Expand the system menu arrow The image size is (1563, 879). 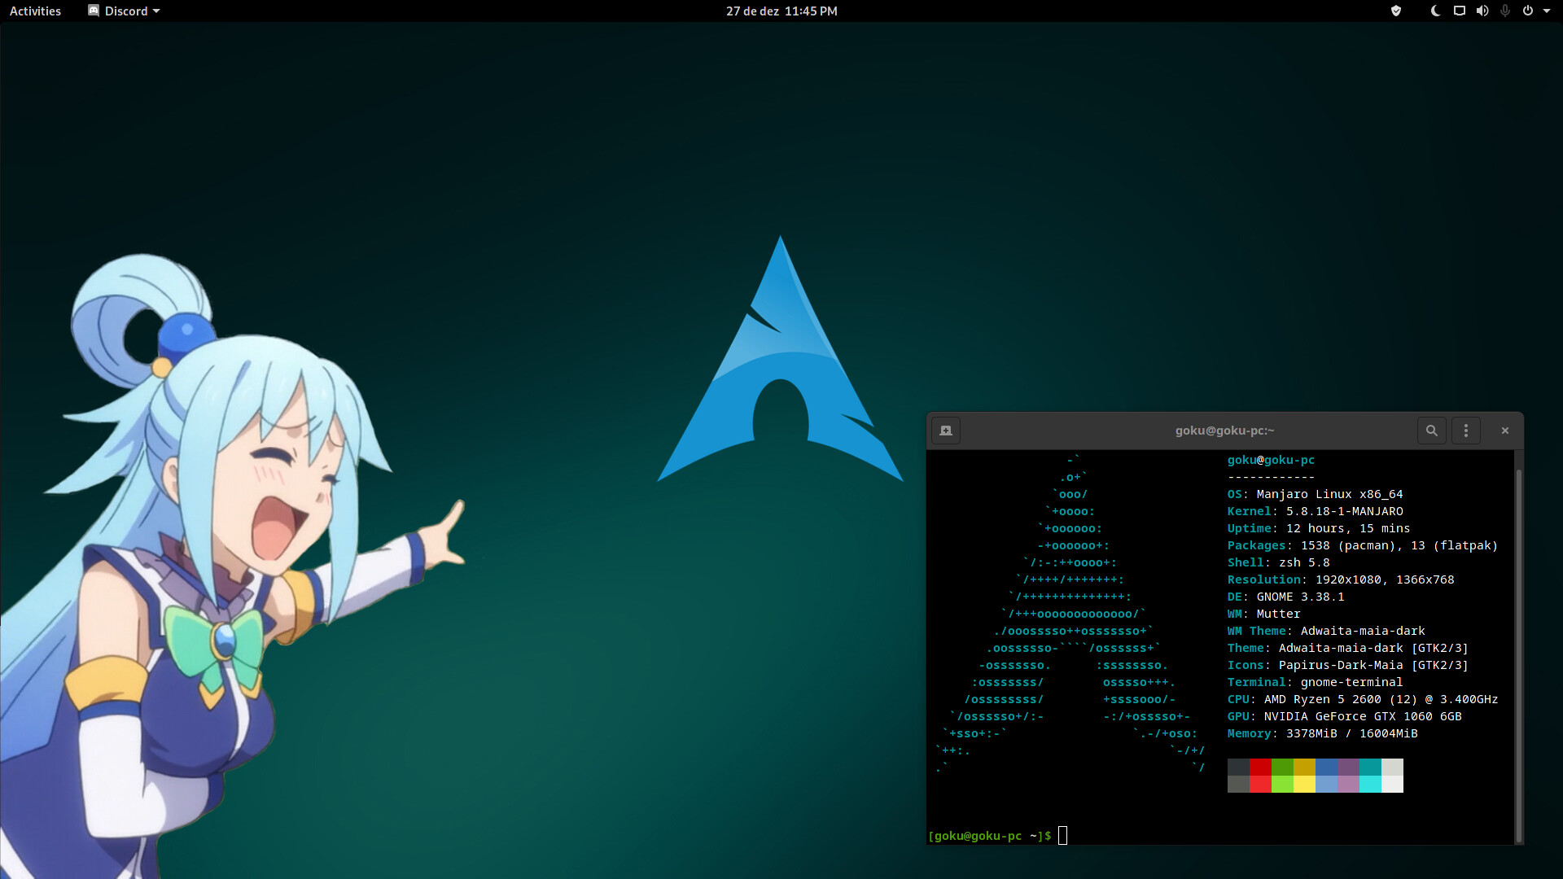point(1547,11)
